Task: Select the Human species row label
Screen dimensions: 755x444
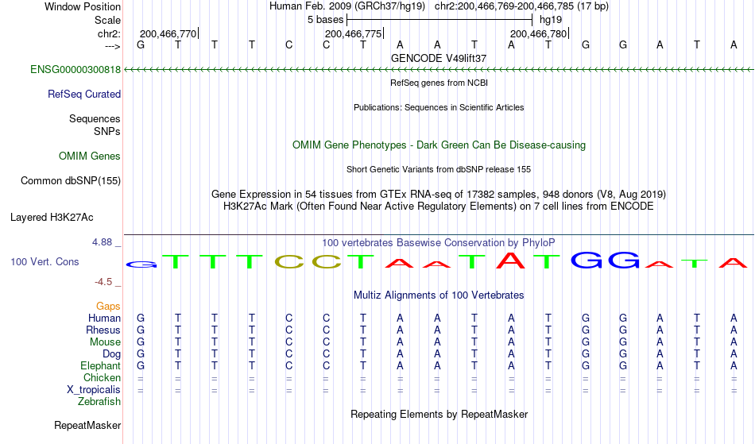Action: (x=104, y=318)
